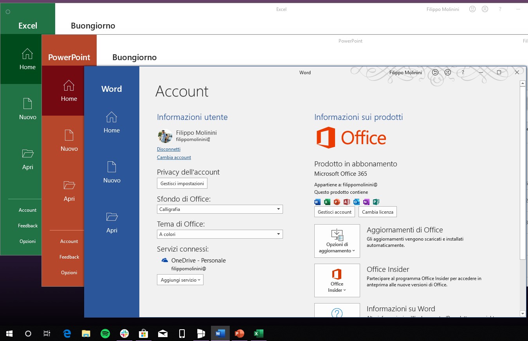The image size is (528, 341).
Task: Go to Home in the Word sidebar
Action: point(112,122)
